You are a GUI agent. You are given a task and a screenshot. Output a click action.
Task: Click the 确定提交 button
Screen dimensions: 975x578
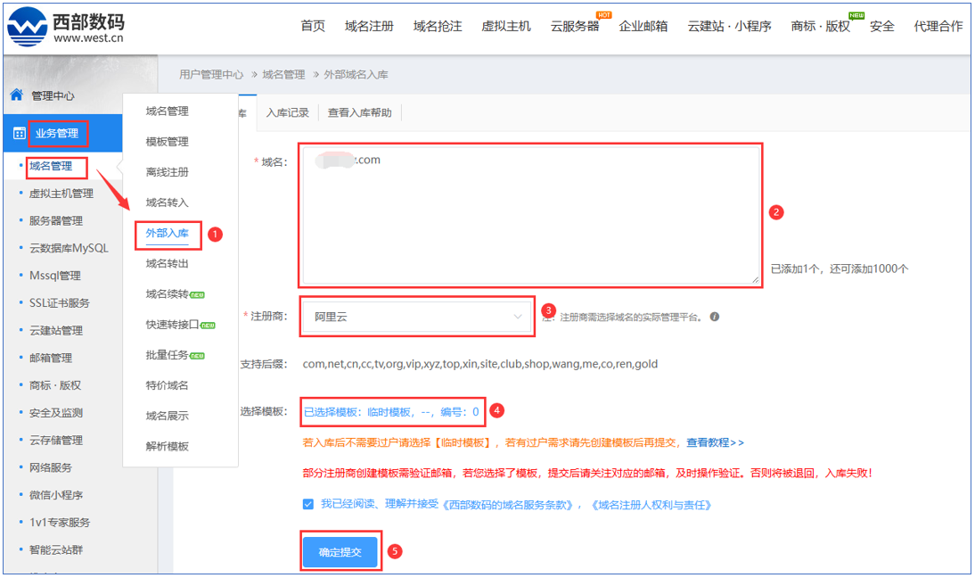(340, 552)
